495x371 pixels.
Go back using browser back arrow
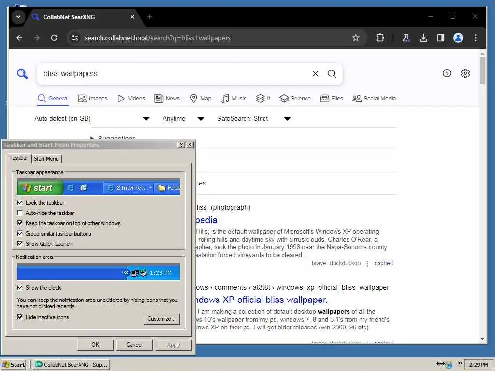(19, 38)
